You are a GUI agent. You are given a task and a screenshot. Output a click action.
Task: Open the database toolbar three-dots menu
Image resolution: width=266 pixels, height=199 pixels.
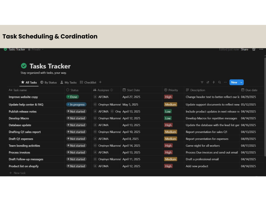(x=225, y=82)
